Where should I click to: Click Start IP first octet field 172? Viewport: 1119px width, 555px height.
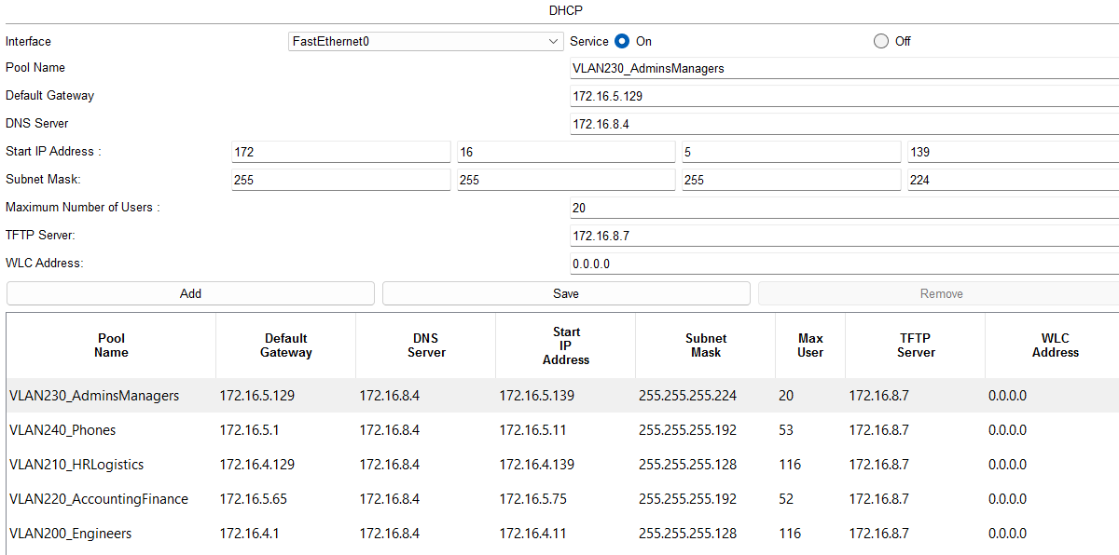tap(340, 152)
